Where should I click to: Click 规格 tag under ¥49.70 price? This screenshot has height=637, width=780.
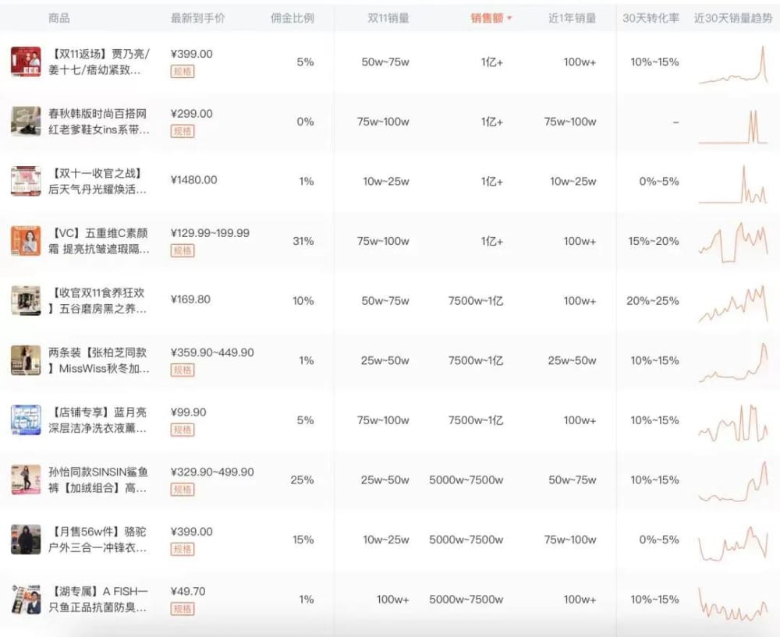pos(183,609)
